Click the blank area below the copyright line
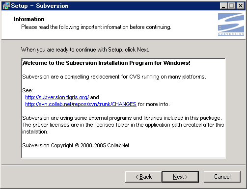Image resolution: width=247 pixels, height=189 pixels. pyautogui.click(x=123, y=153)
